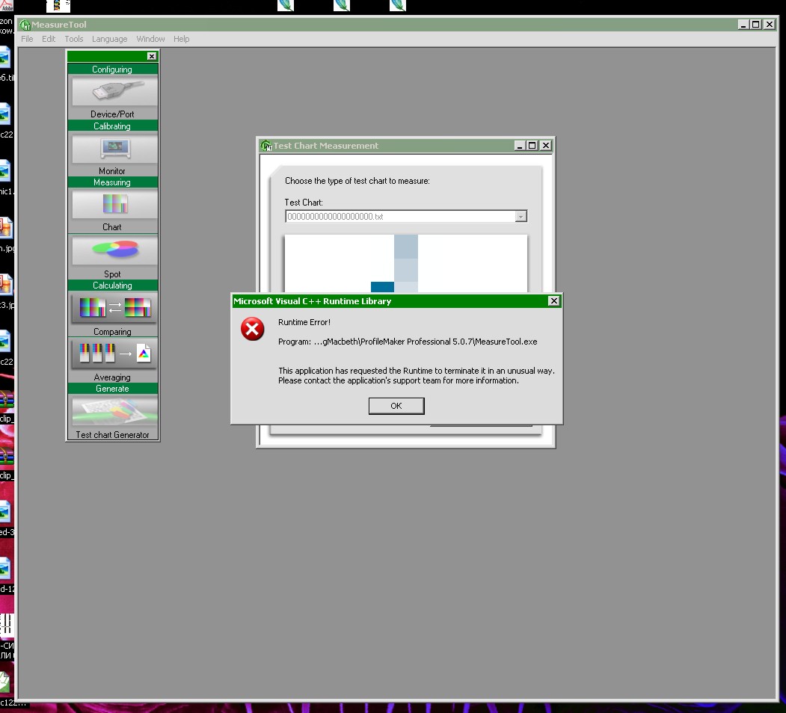This screenshot has height=713, width=786.
Task: Click the dark blue patch in chart preview
Action: point(382,287)
